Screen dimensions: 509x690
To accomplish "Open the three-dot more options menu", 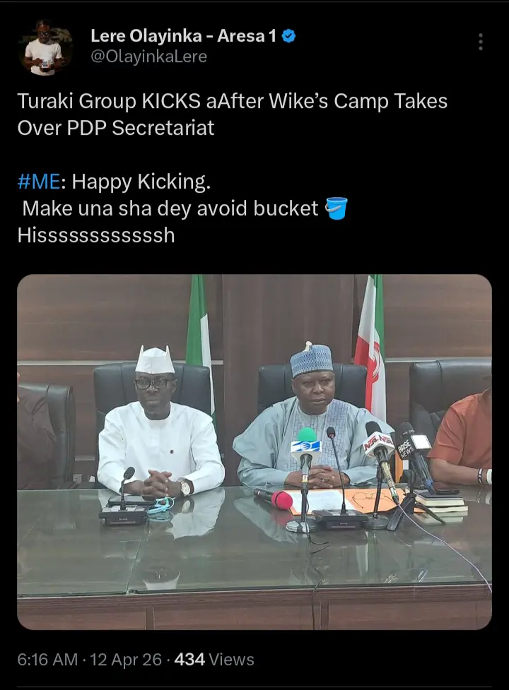I will (481, 42).
